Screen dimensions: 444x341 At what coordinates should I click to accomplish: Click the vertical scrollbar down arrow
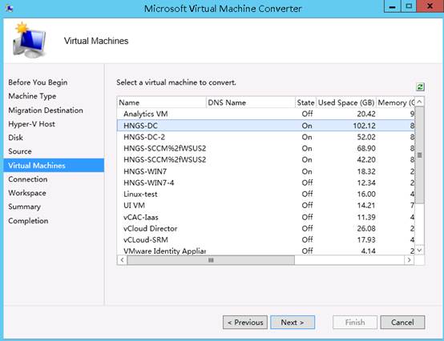pyautogui.click(x=419, y=250)
